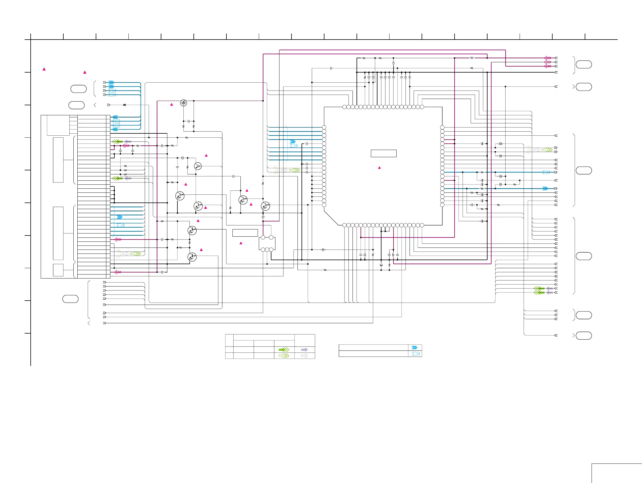Image resolution: width=642 pixels, height=483 pixels.
Task: Click the outlined gray arrow in the legend table
Action: pyautogui.click(x=304, y=356)
